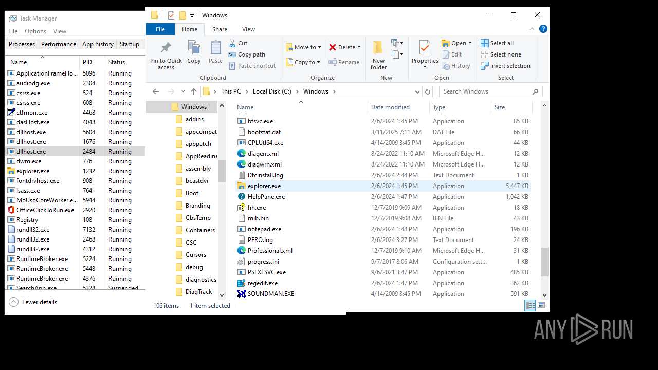Expand the Open button dropdown arrow
This screenshot has height=370, width=658.
click(x=470, y=43)
